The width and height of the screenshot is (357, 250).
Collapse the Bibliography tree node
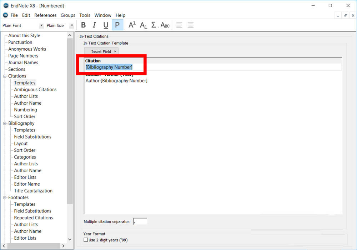5,124
